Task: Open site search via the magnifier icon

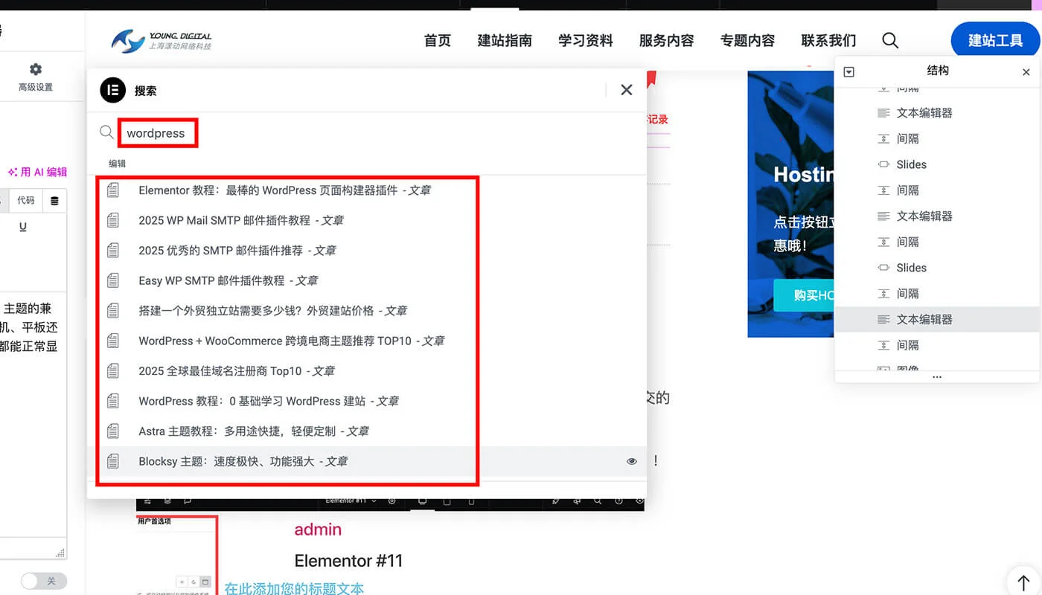Action: pyautogui.click(x=890, y=41)
